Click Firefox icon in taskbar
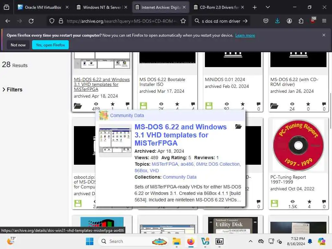The height and width of the screenshot is (249, 332). pyautogui.click(x=191, y=241)
